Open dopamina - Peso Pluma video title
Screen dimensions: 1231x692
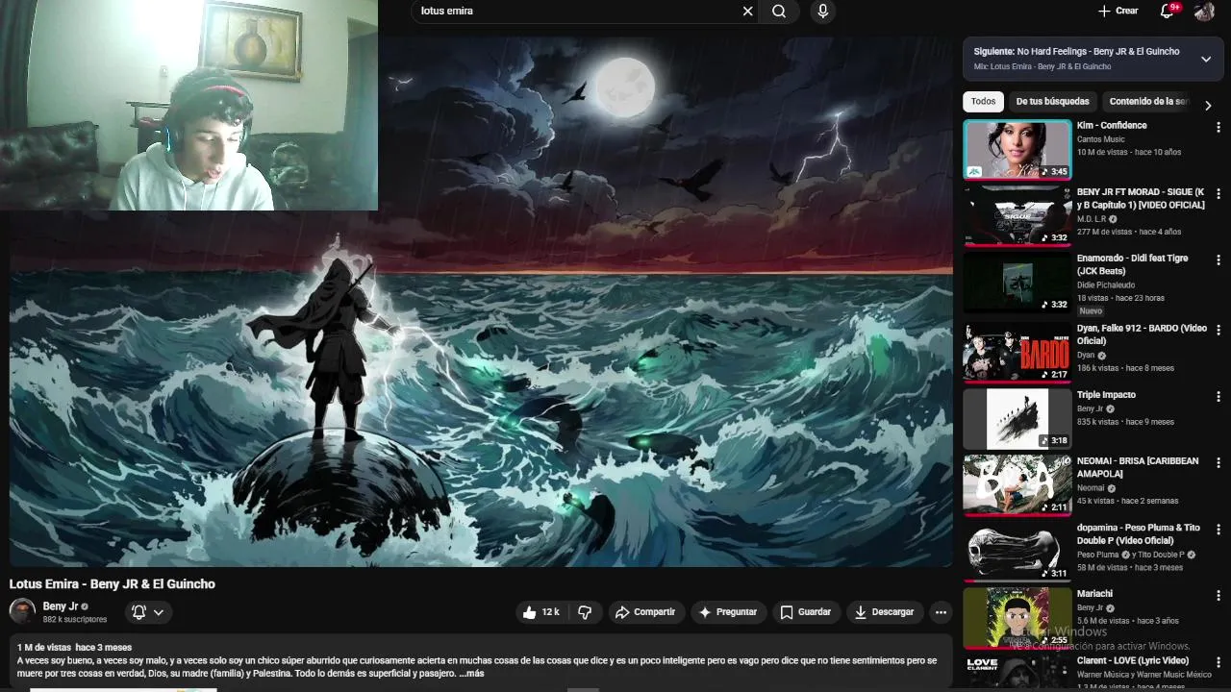1139,533
